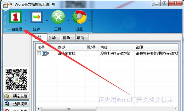
Task: Click the app icon in title bar
Action: 6,6
